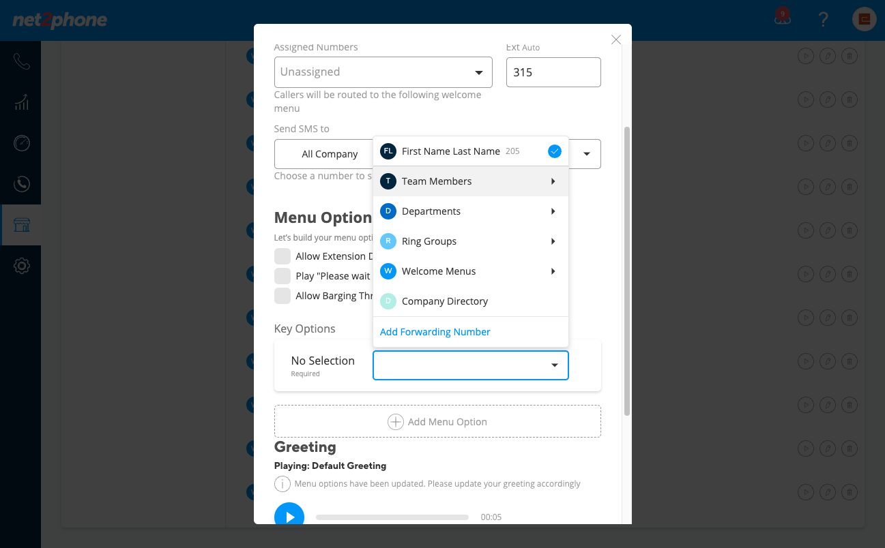Screen dimensions: 885x548
Task: Click the info icon beside greeting notice
Action: click(282, 484)
